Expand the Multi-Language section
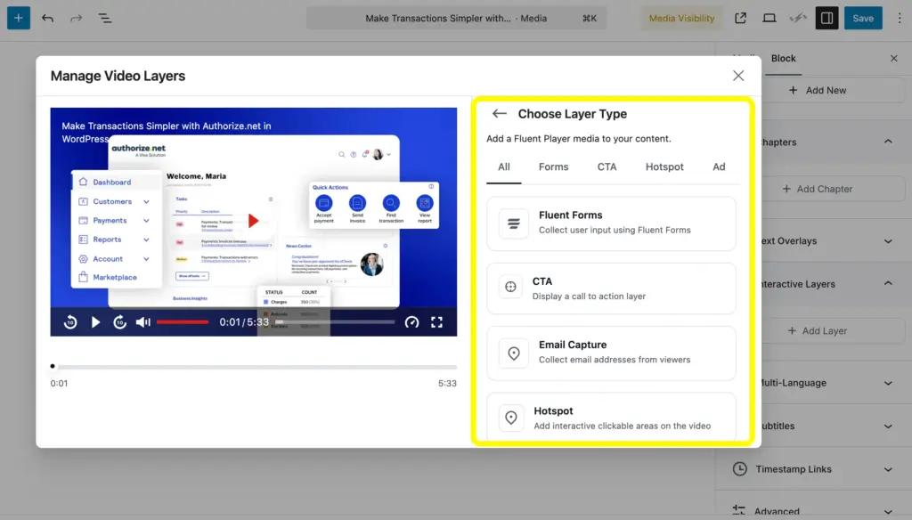Viewport: 912px width, 520px height. pos(887,383)
